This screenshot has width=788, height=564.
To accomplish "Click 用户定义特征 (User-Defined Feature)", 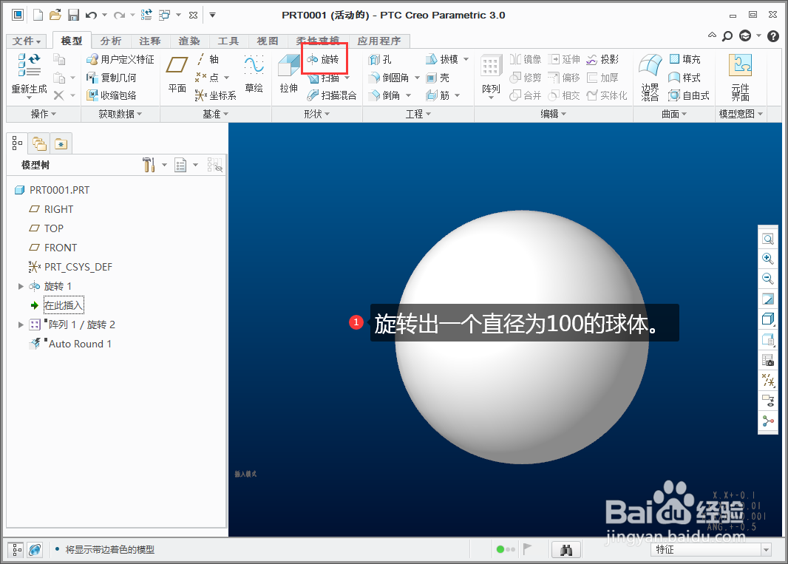I will (x=120, y=59).
